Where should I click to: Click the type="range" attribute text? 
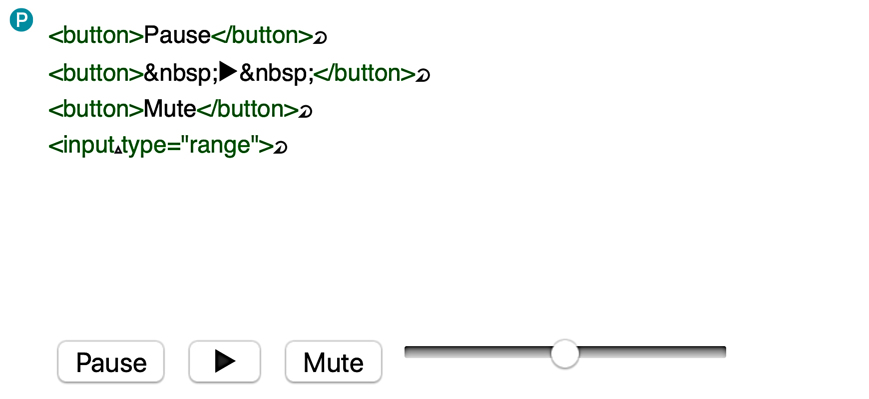pos(198,146)
